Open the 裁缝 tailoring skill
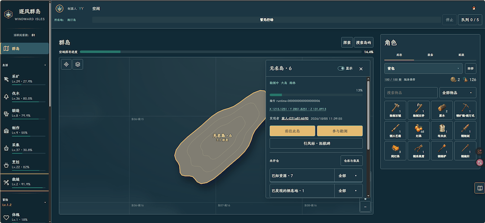Screen dimensions: 485x223 click(x=24, y=182)
